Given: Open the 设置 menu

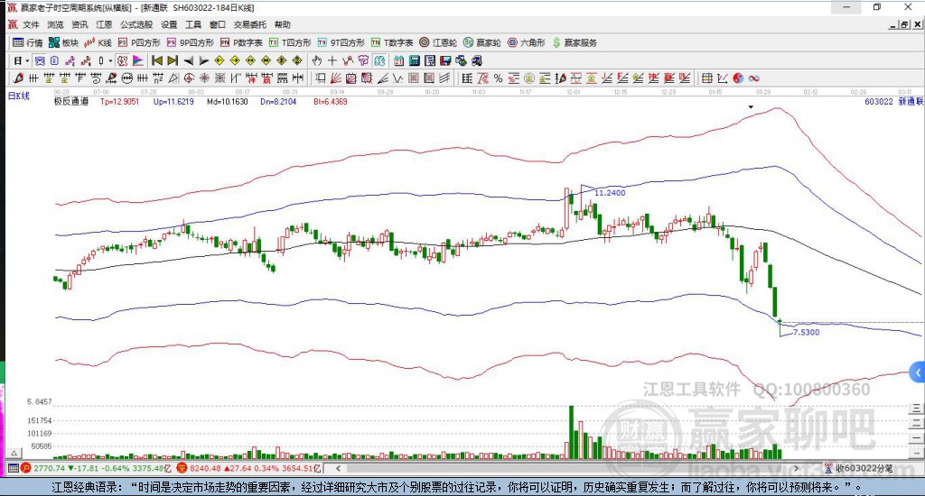Looking at the screenshot, I should [169, 24].
